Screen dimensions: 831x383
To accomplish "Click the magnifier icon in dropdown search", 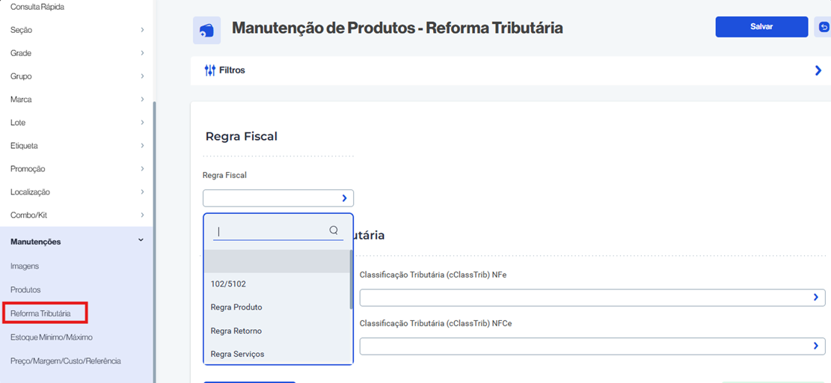I will (x=334, y=230).
